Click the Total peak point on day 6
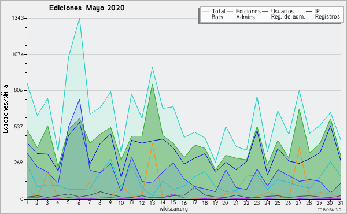Image resolution: width=347 pixels, height=214 pixels. click(x=79, y=19)
